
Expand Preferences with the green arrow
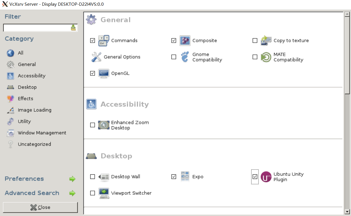pos(72,179)
